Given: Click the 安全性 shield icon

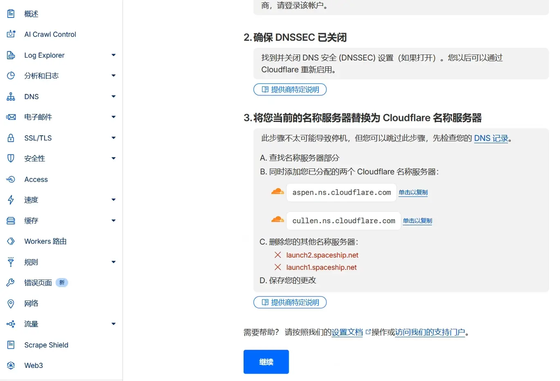Looking at the screenshot, I should coord(11,158).
